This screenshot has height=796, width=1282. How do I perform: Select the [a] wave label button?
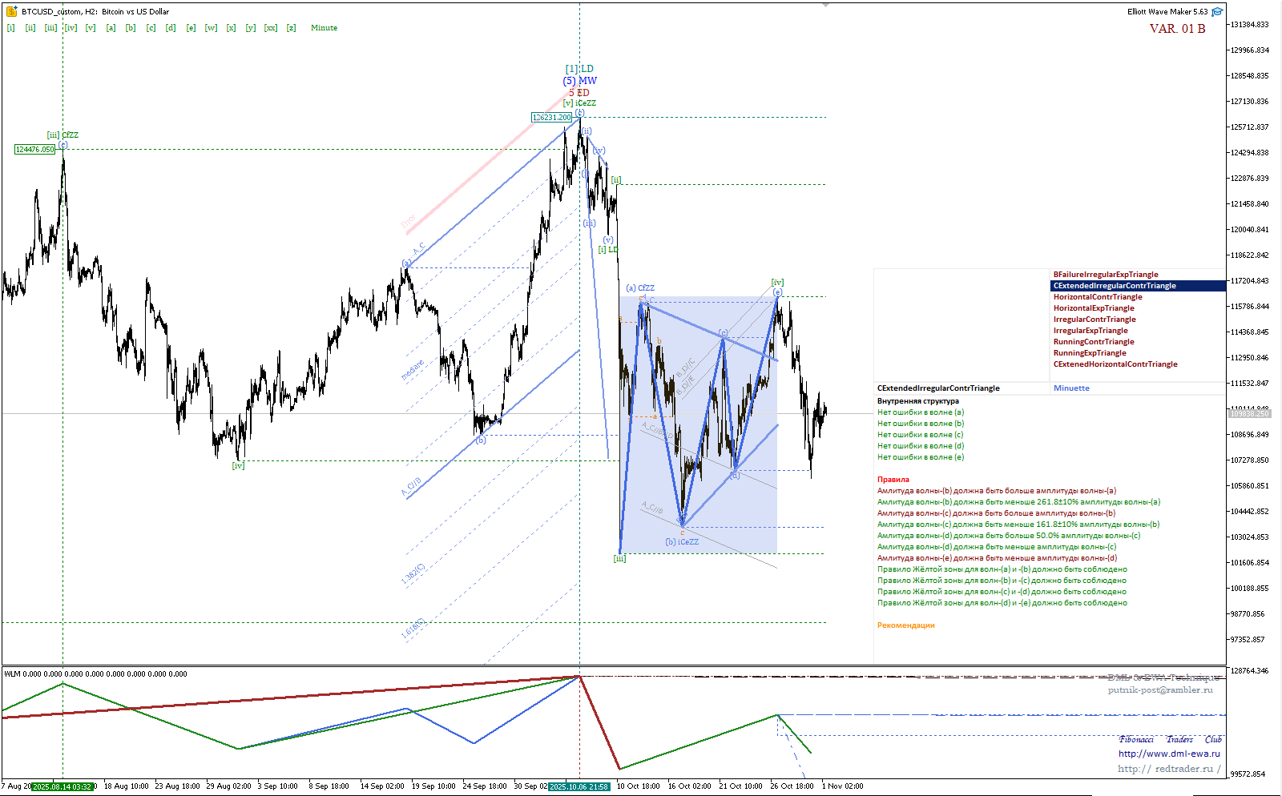point(111,28)
